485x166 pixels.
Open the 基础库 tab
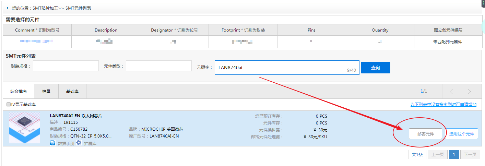click(72, 91)
